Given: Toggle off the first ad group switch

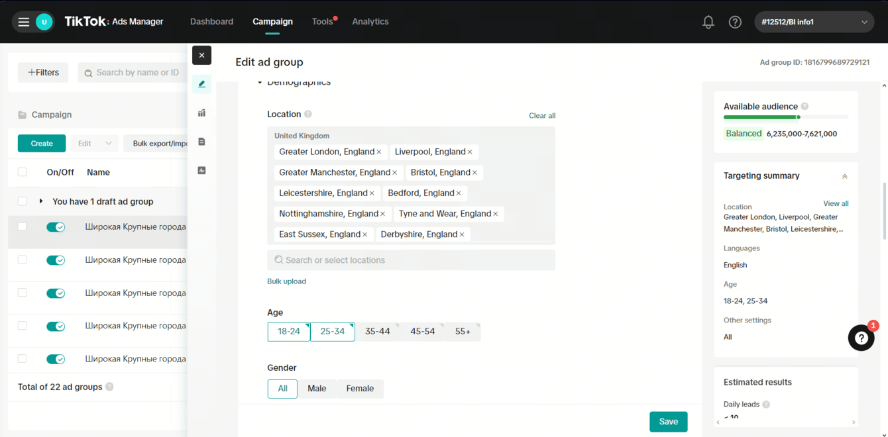Looking at the screenshot, I should coord(56,227).
